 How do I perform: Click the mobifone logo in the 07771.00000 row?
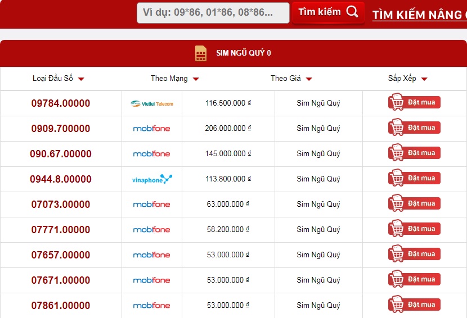pyautogui.click(x=151, y=230)
